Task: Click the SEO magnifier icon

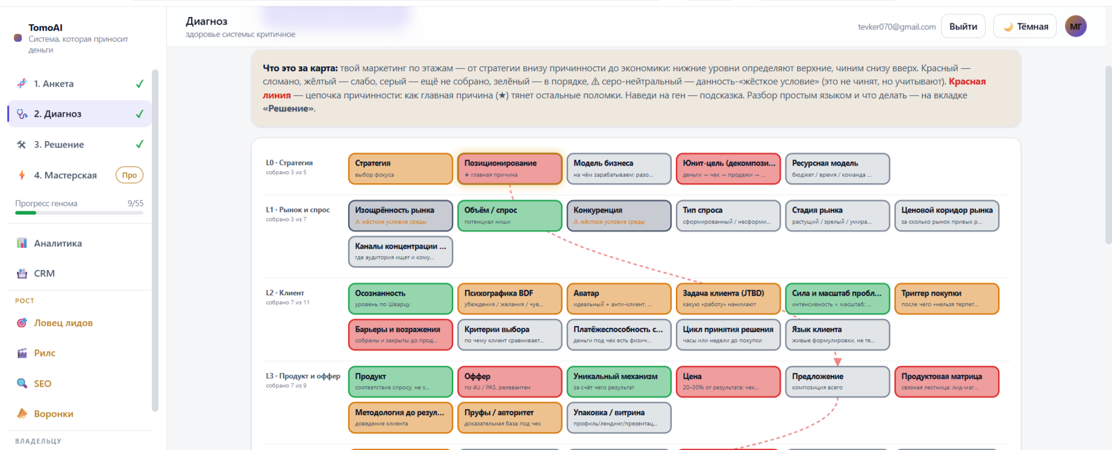Action: point(22,384)
